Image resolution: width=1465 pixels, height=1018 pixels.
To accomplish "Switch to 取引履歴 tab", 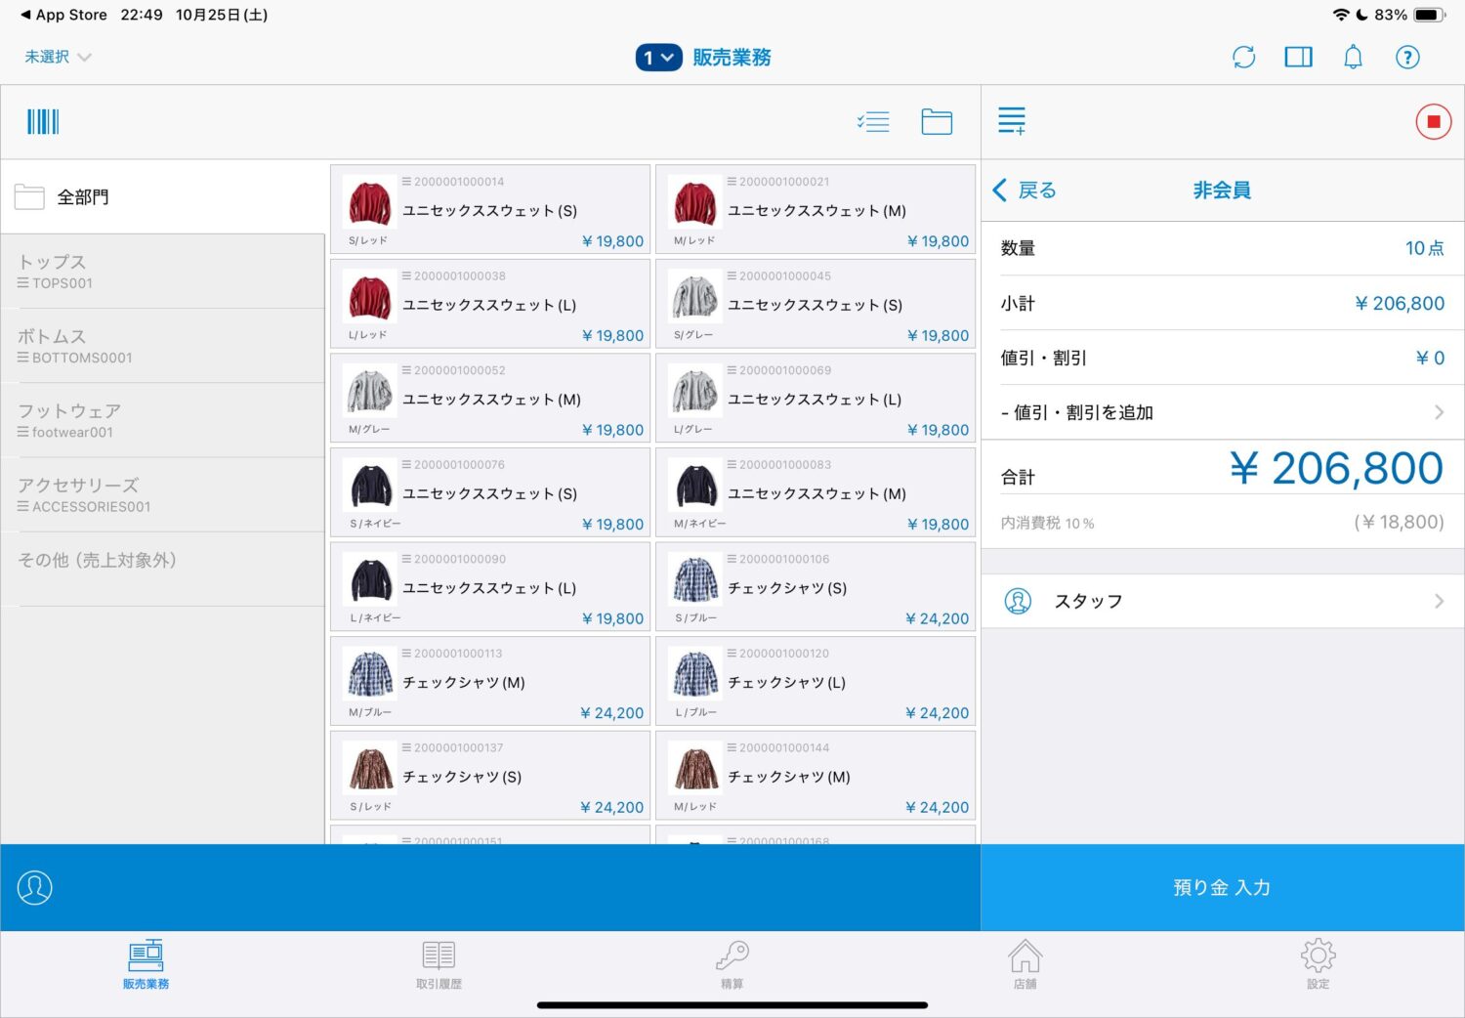I will point(439,963).
